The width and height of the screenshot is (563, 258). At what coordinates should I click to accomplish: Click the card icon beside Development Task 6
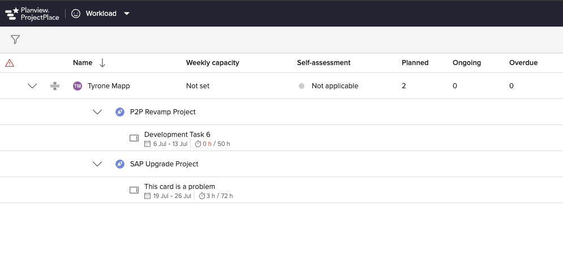click(134, 138)
